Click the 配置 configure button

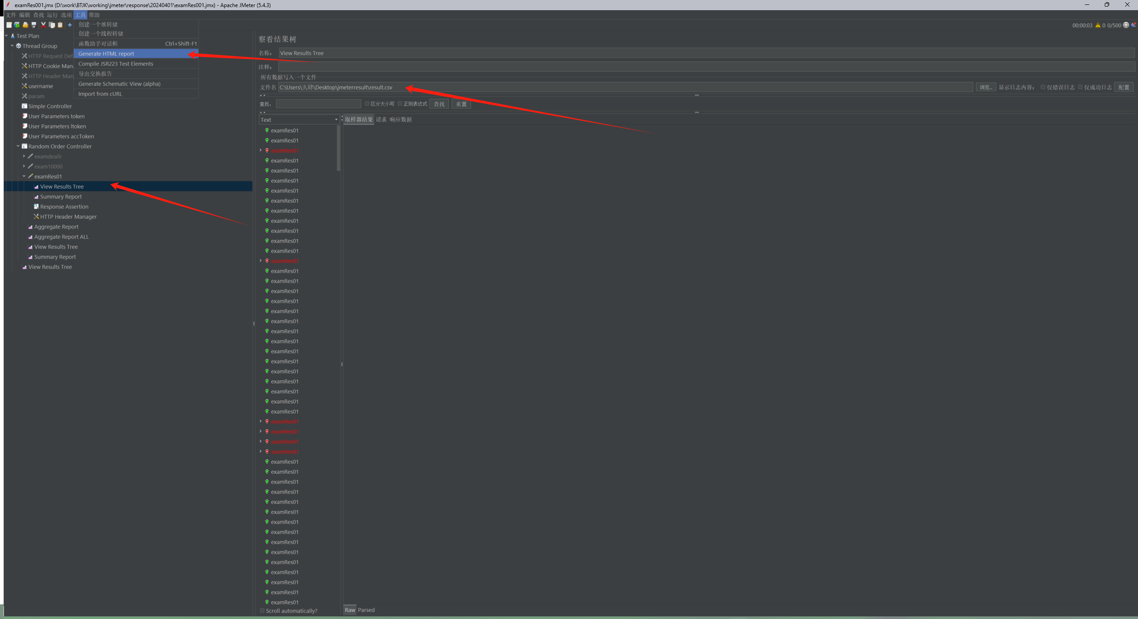[1123, 87]
